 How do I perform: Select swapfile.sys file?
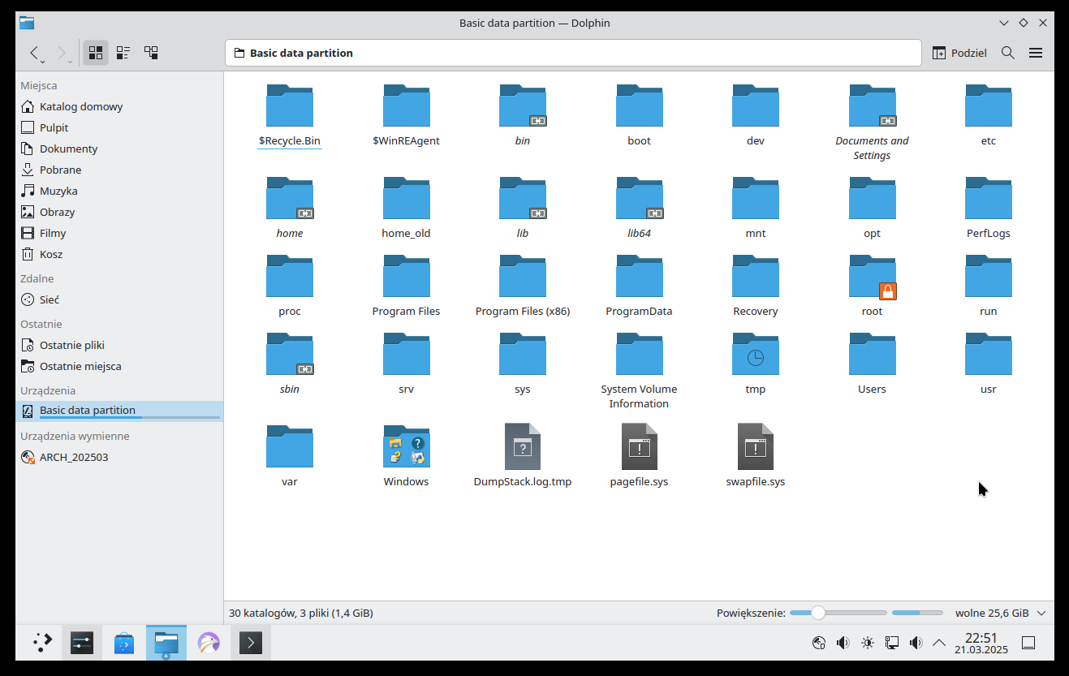coord(756,457)
